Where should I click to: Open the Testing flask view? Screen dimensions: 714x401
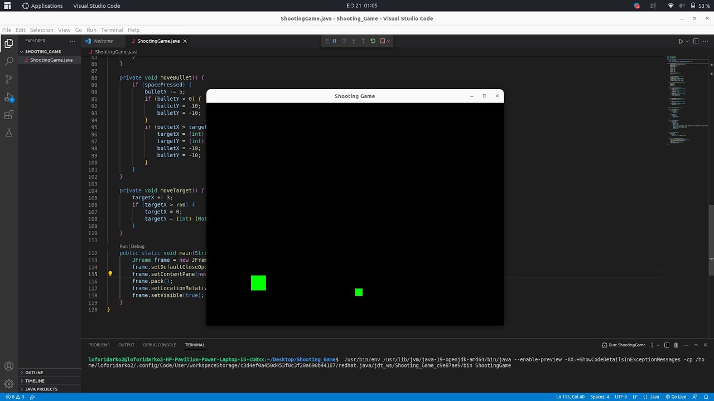9,133
